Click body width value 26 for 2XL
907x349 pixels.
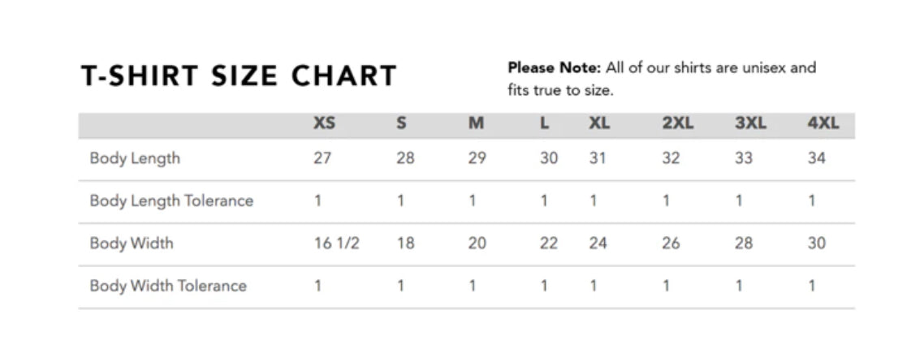(671, 243)
